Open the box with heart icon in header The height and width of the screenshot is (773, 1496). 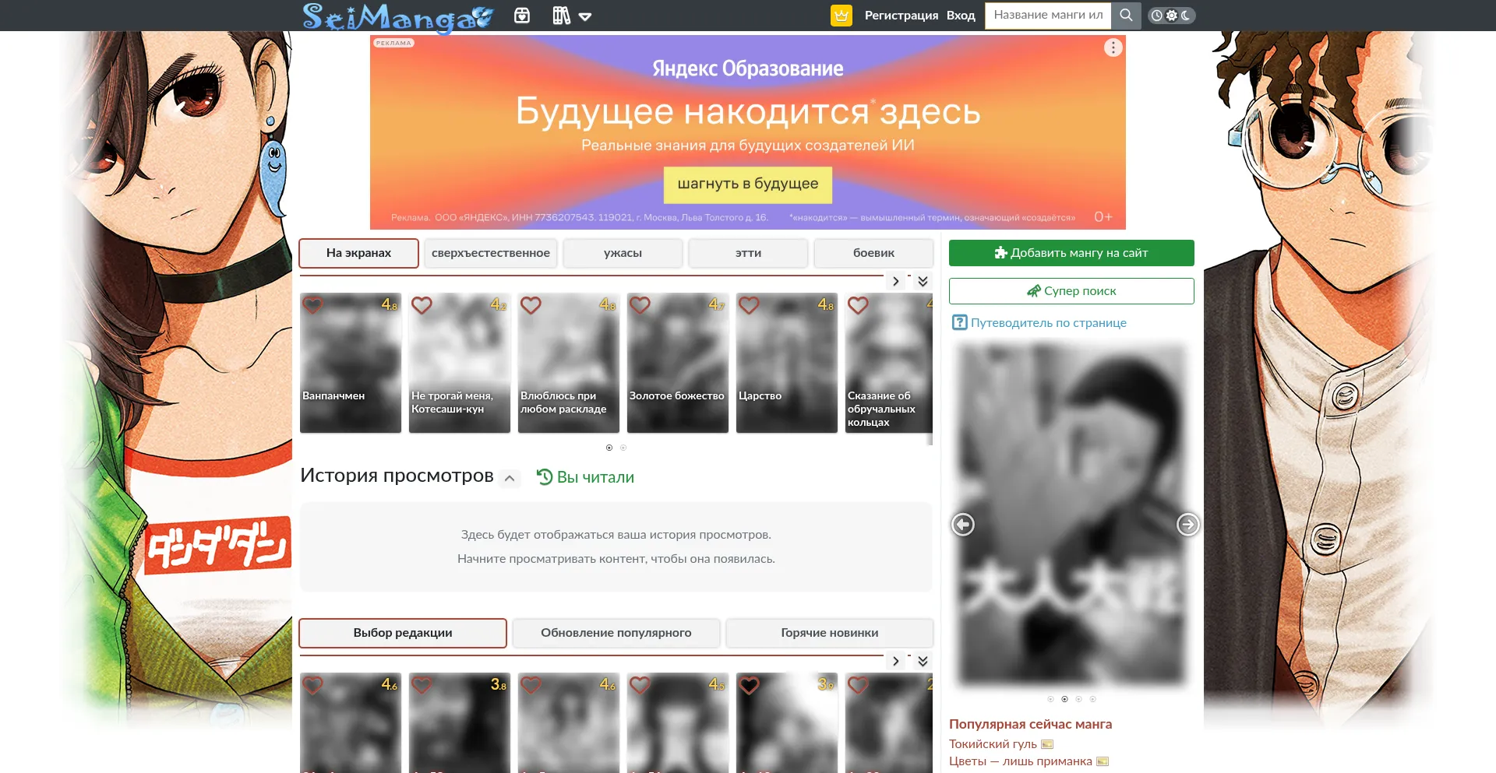[x=522, y=16]
